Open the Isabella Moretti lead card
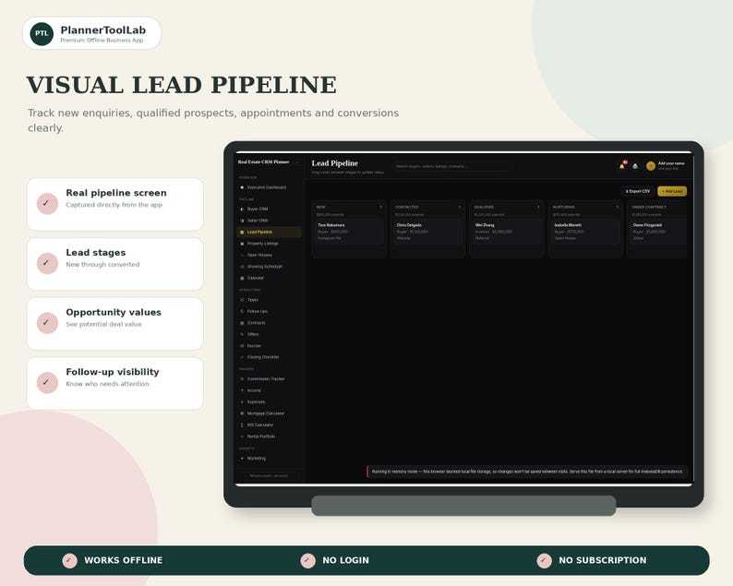Viewport: 733px width, 586px height. [585, 232]
